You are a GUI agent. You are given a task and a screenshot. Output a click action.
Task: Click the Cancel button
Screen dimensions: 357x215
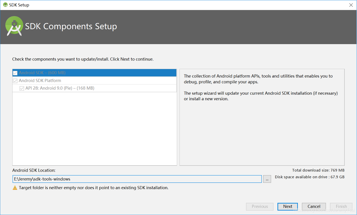tap(314, 206)
